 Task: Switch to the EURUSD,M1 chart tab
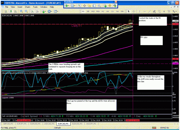(x=35, y=124)
